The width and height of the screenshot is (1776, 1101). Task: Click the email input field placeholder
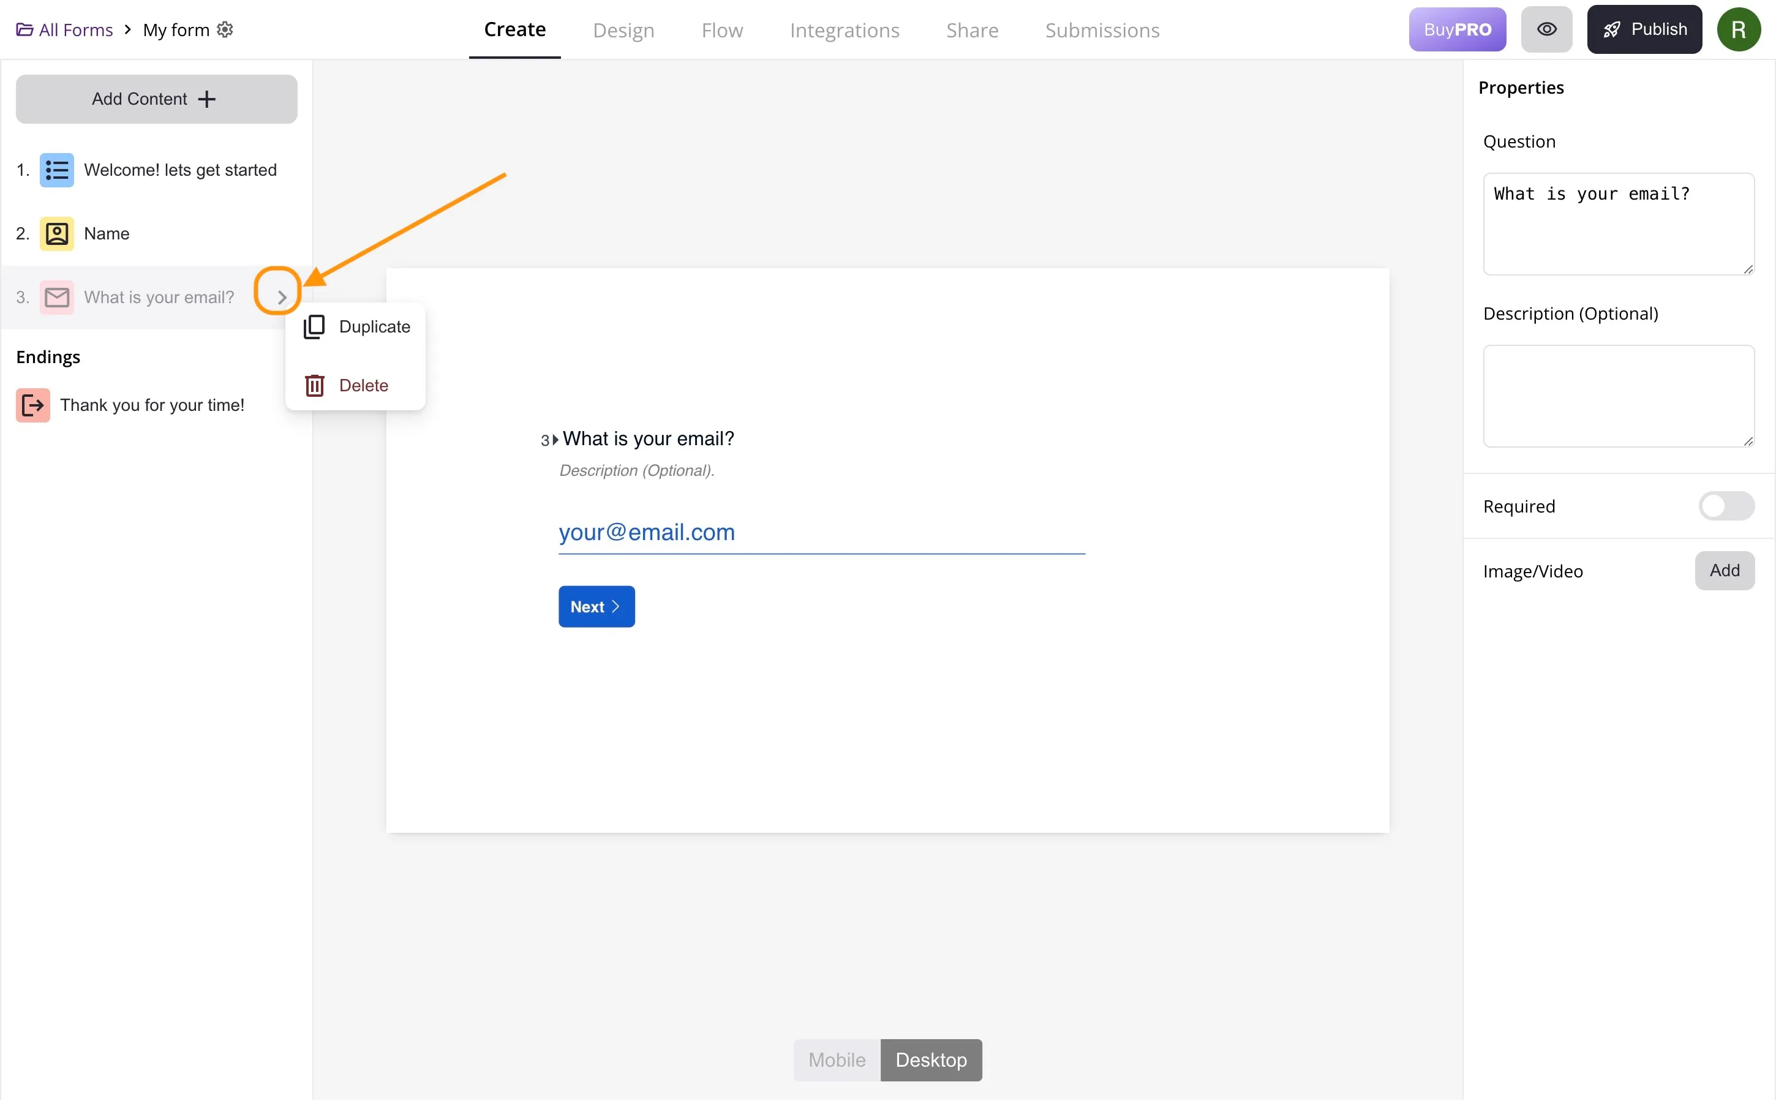coord(647,530)
